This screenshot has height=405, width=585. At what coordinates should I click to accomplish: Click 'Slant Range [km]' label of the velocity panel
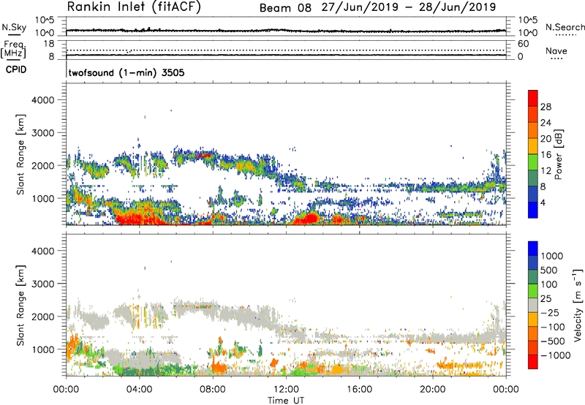point(20,305)
